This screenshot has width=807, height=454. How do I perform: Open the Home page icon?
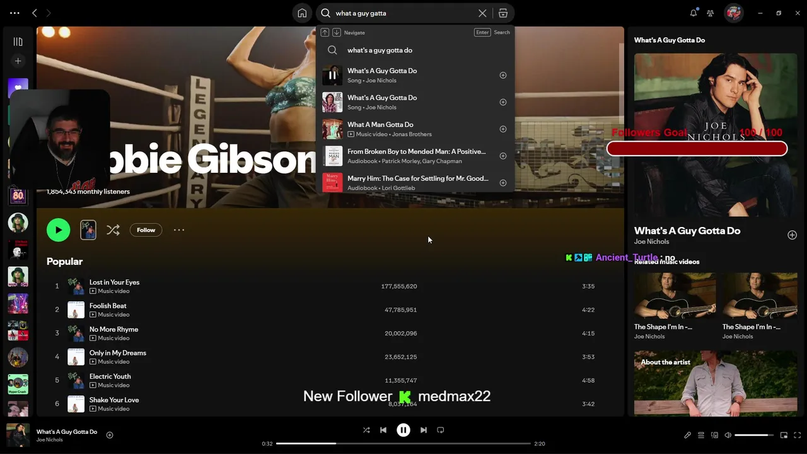tap(302, 13)
